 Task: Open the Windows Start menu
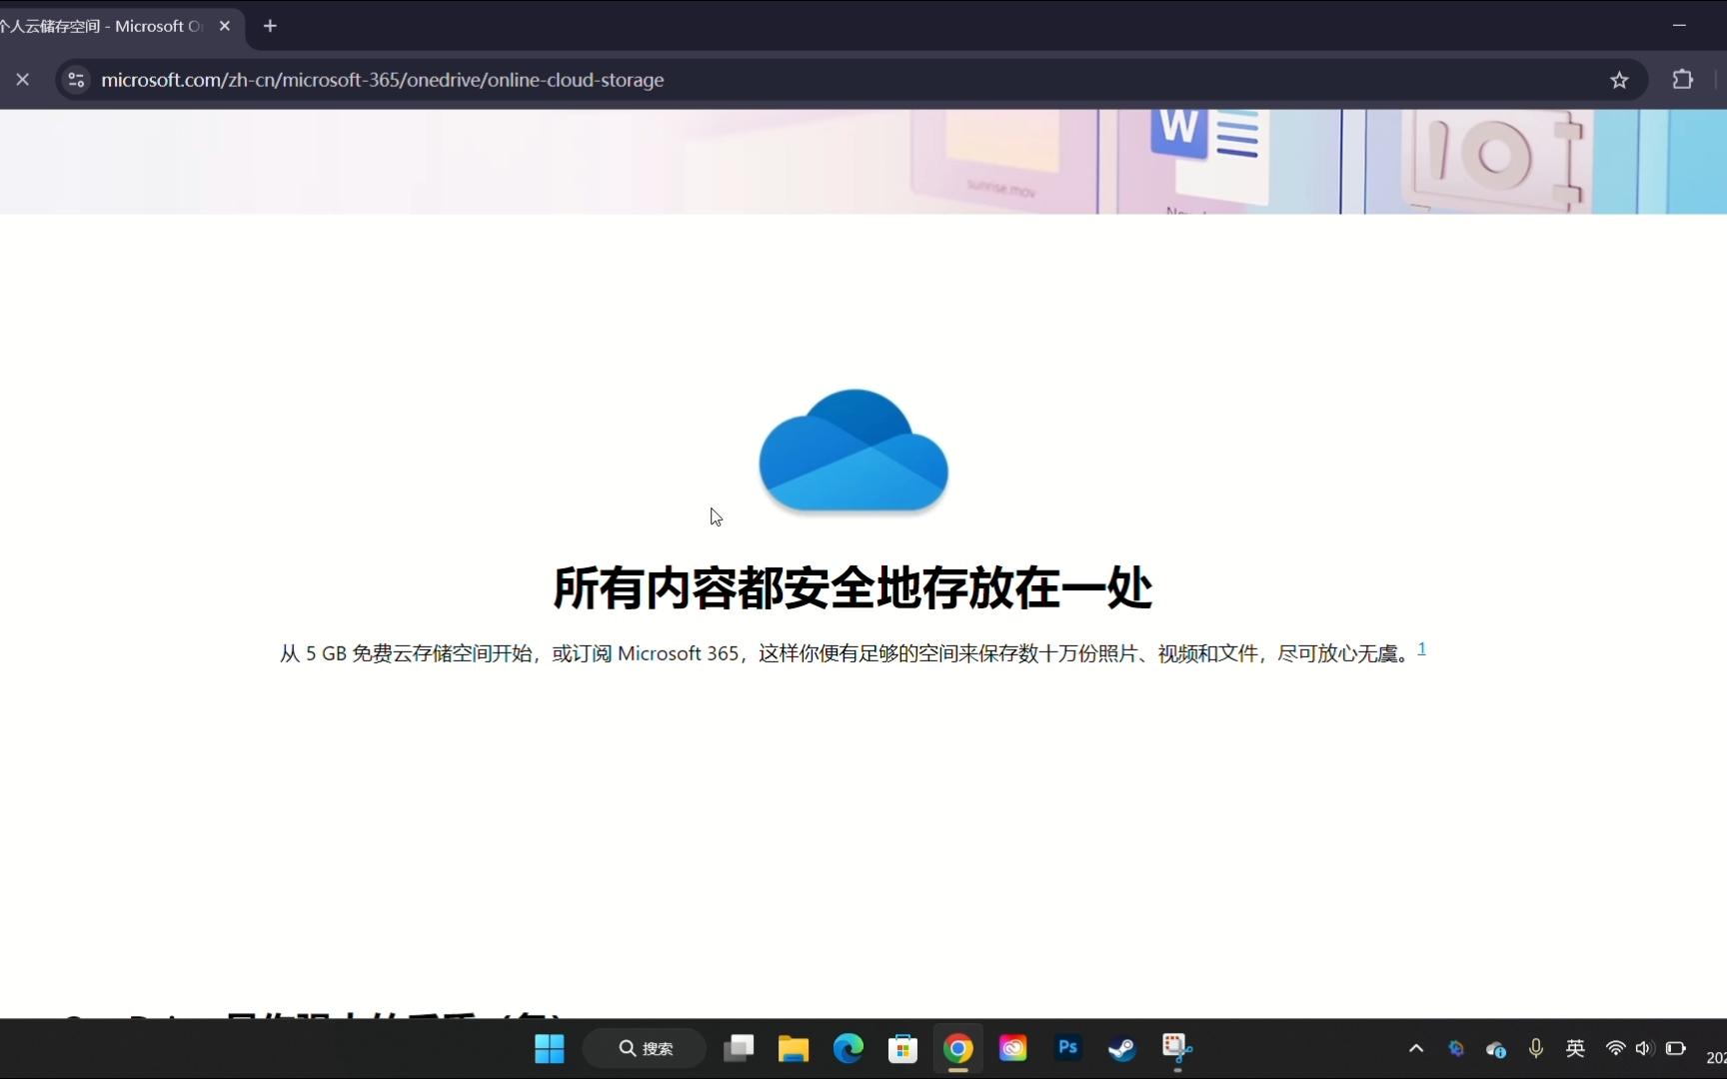click(x=550, y=1048)
